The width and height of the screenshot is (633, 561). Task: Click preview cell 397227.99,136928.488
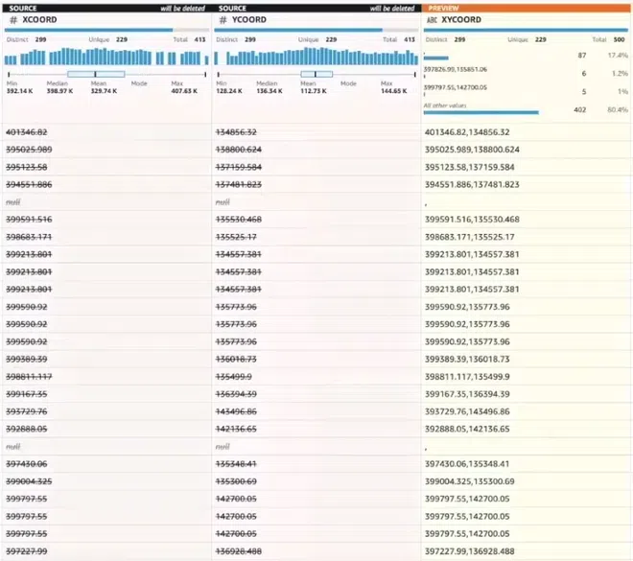coord(470,551)
